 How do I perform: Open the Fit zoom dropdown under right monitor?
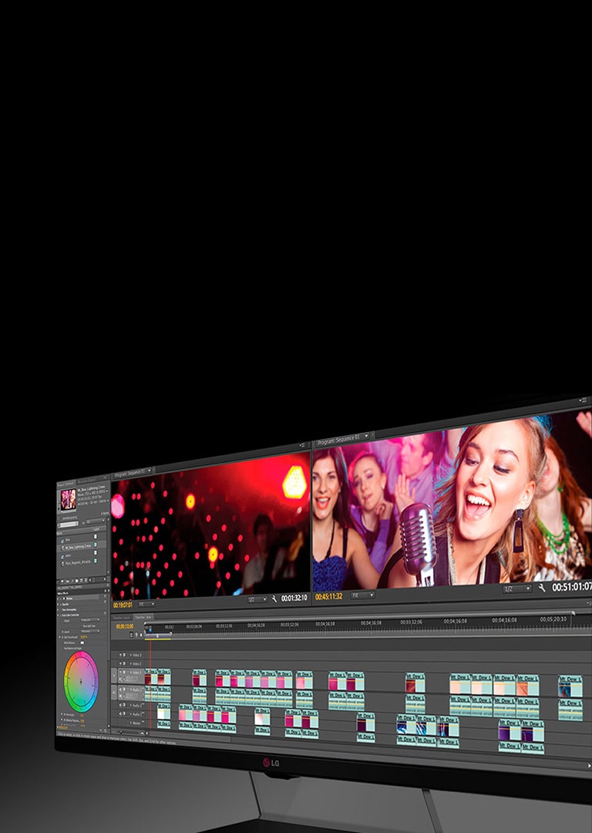point(362,595)
